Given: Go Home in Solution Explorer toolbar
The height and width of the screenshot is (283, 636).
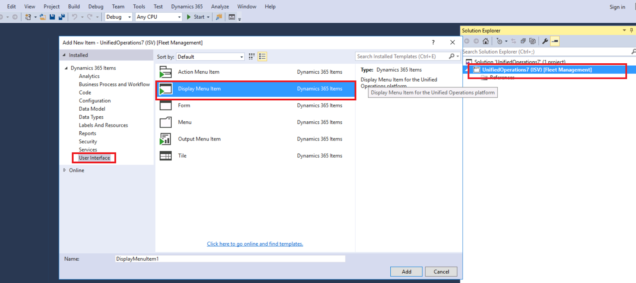Looking at the screenshot, I should (486, 41).
